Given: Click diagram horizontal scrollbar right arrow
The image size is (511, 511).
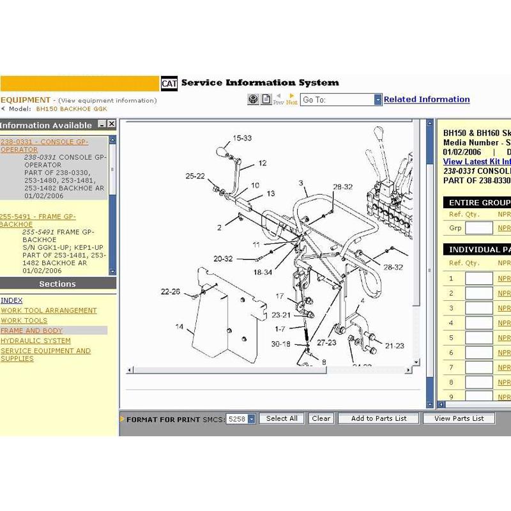Looking at the screenshot, I should (x=408, y=370).
